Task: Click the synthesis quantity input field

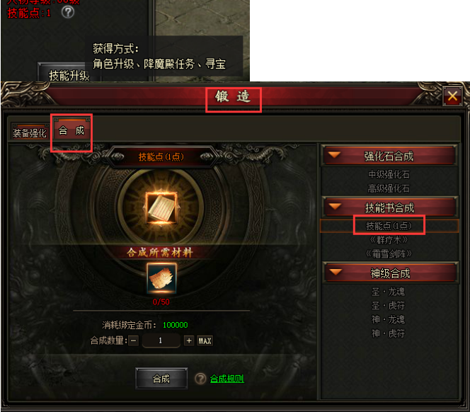Action: point(161,341)
